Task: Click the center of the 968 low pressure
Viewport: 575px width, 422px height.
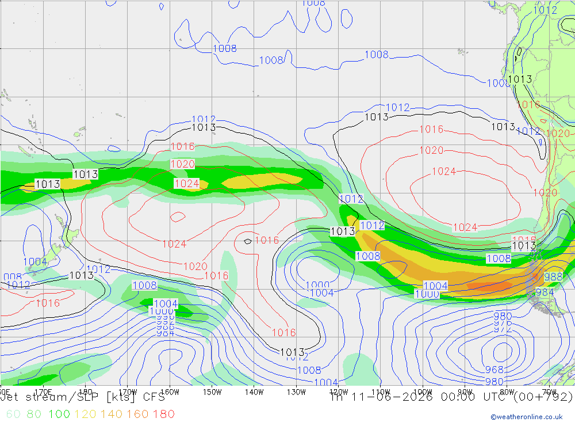Action: coord(503,352)
